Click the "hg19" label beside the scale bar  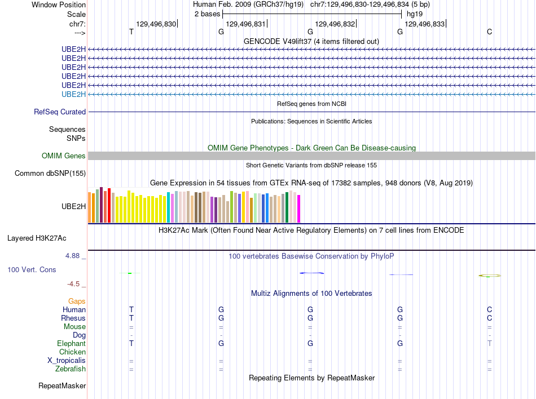coord(415,14)
